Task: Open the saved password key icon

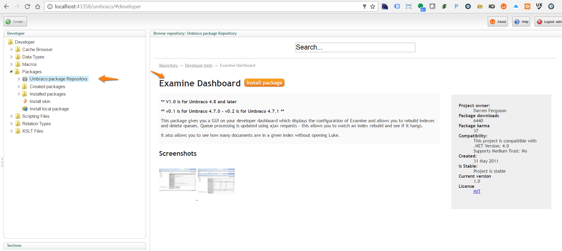Action: point(365,7)
